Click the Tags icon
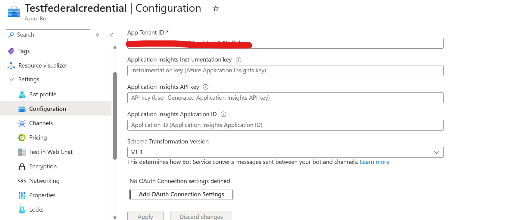Screen dimensions: 527x220 click(x=11, y=51)
